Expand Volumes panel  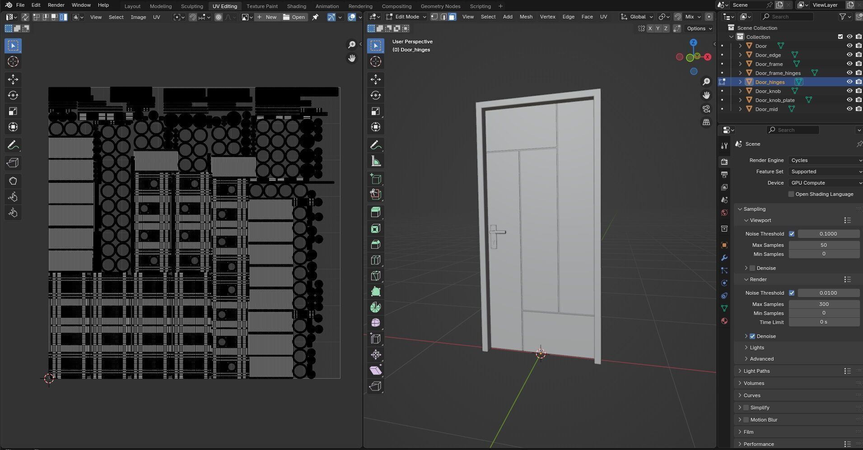point(754,383)
